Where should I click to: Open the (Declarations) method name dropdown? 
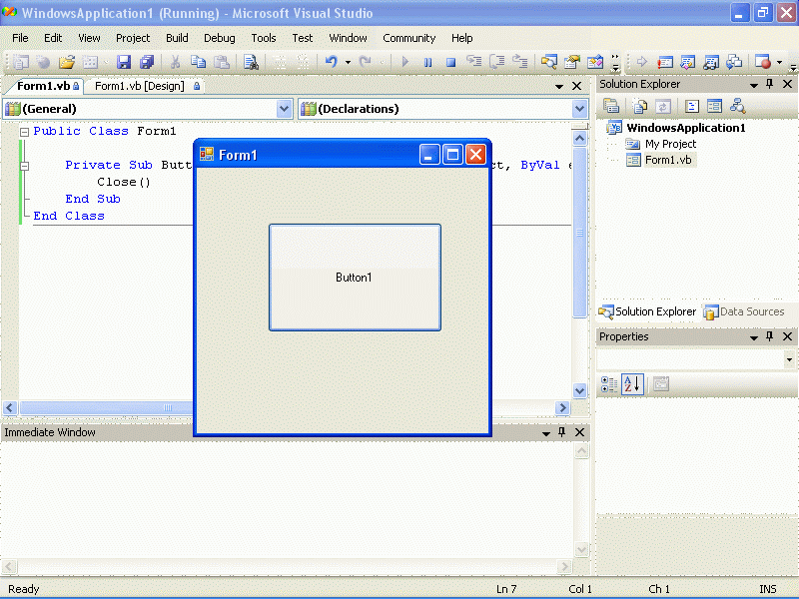coord(579,109)
